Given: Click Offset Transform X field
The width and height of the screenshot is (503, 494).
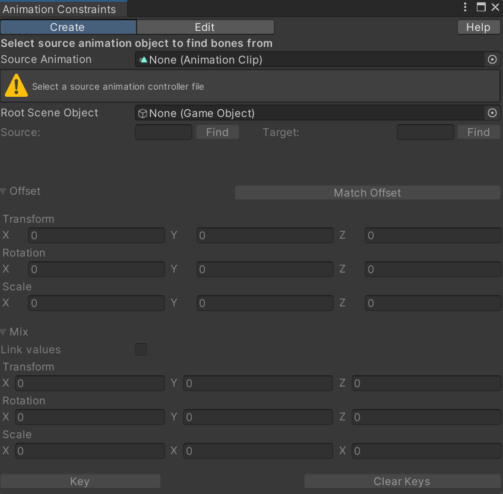Looking at the screenshot, I should pos(97,236).
